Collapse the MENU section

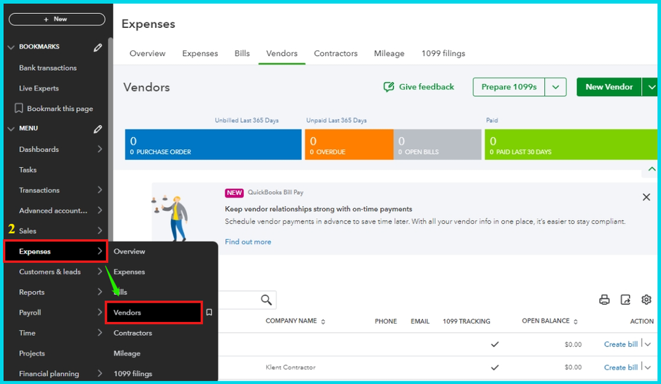(x=11, y=129)
